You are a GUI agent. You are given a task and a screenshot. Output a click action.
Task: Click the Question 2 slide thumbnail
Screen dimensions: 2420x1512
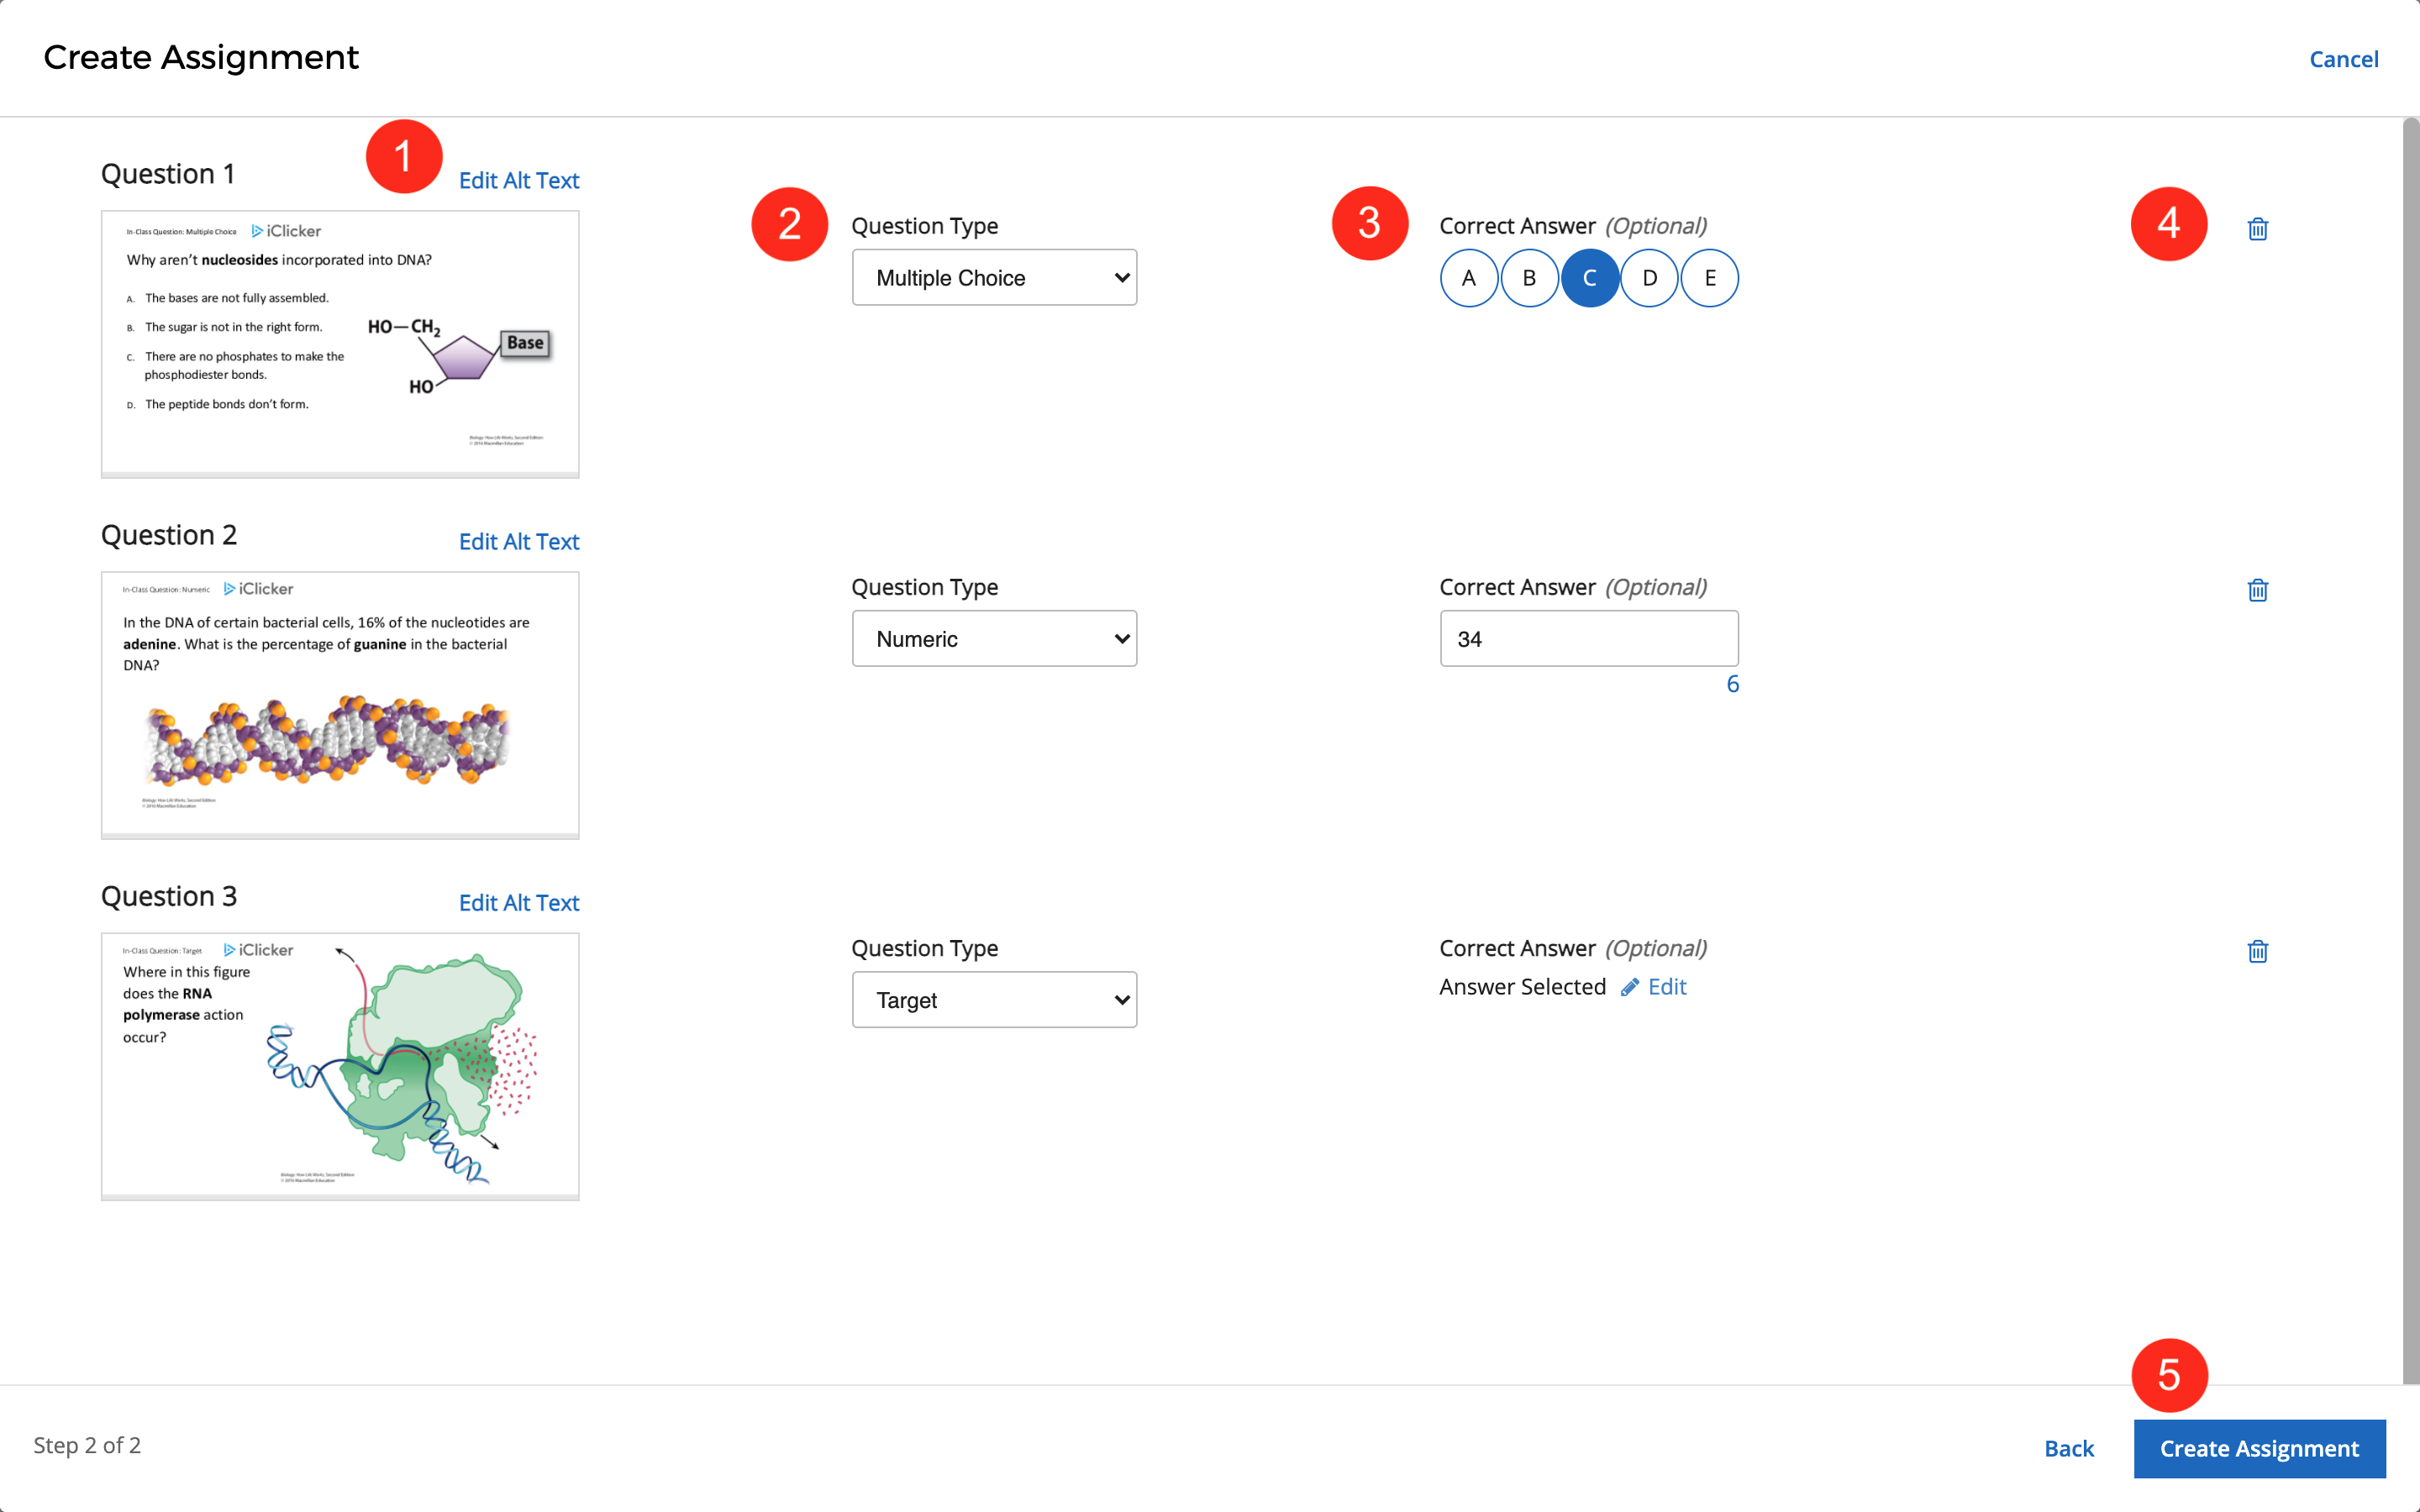340,704
